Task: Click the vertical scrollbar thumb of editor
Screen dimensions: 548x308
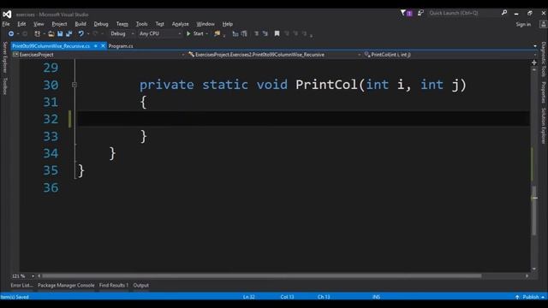Action: point(534,210)
